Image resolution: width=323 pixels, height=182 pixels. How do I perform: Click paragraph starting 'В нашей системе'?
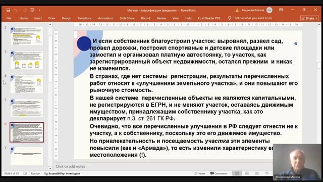(193, 108)
